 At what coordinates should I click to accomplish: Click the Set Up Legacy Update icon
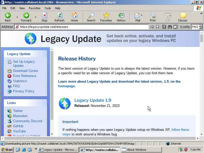[9, 62]
